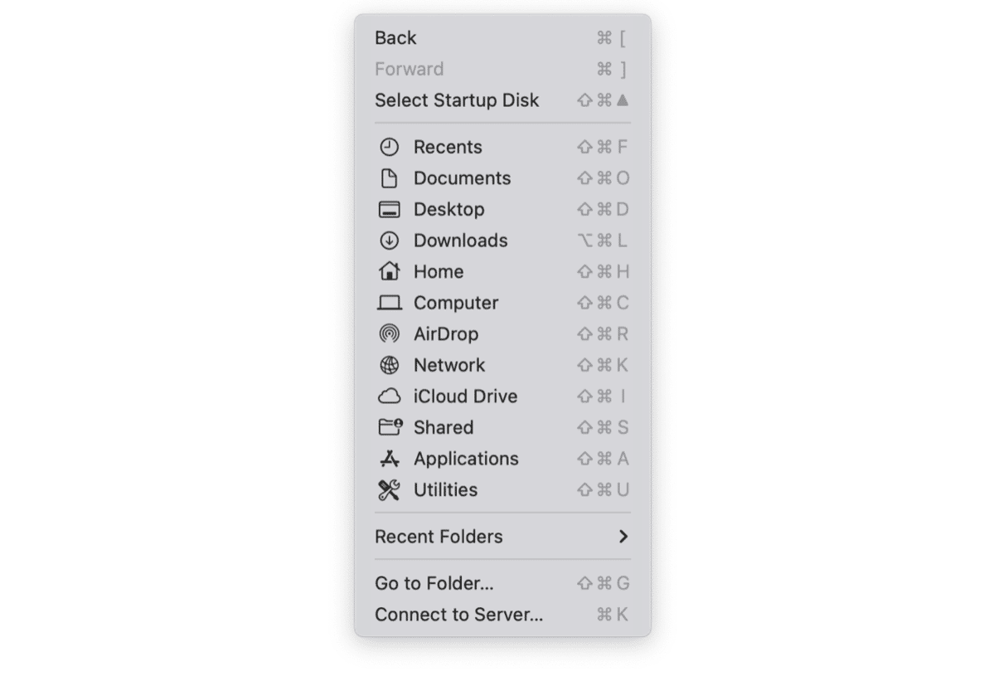This screenshot has width=1008, height=681.
Task: Click the Home house icon
Action: [389, 271]
